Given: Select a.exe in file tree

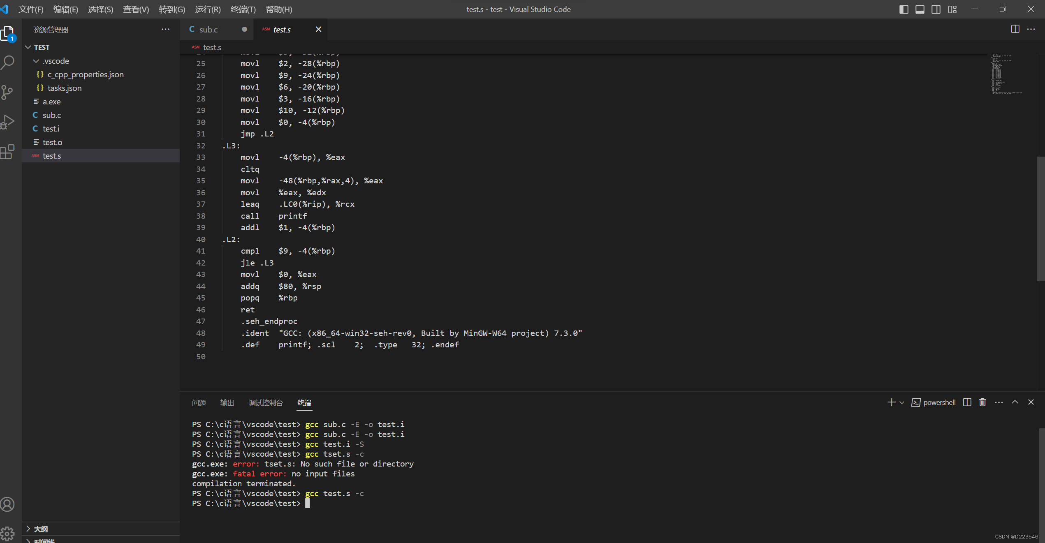Looking at the screenshot, I should [101, 102].
